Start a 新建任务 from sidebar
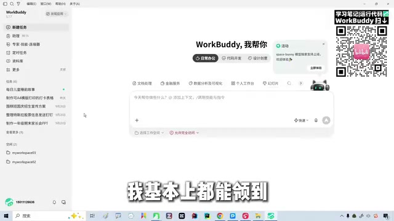The image size is (394, 221). [x=36, y=27]
